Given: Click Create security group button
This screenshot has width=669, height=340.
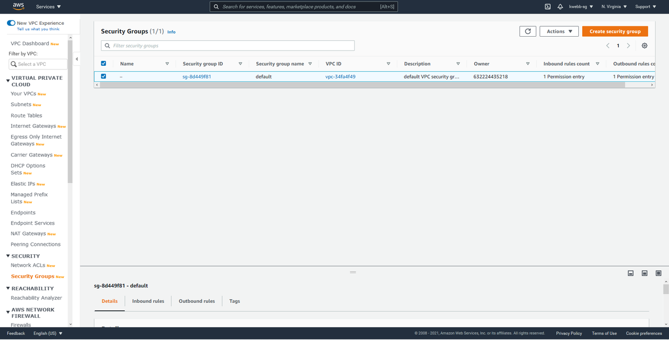Looking at the screenshot, I should 615,31.
